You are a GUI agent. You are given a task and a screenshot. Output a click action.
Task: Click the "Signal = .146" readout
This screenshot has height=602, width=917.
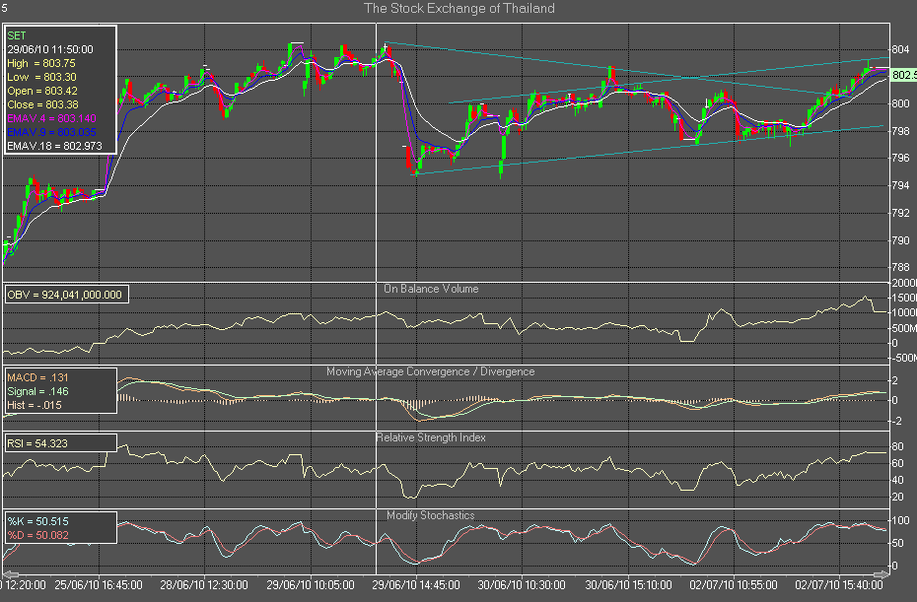(38, 391)
